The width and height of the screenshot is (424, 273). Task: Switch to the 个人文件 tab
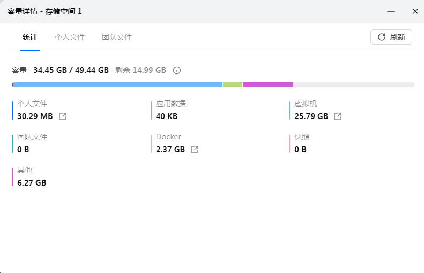[x=70, y=37]
